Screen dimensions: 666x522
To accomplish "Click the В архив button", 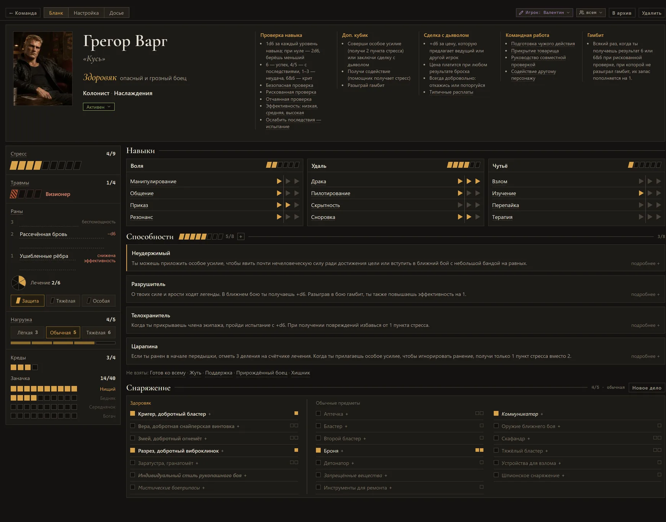I will [622, 13].
